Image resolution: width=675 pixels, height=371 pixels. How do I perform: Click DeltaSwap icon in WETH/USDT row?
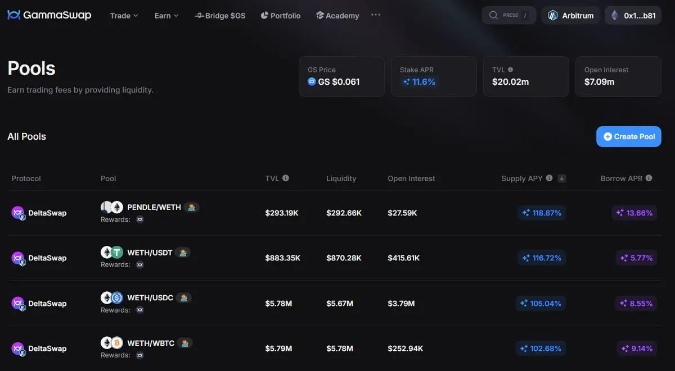tap(19, 258)
